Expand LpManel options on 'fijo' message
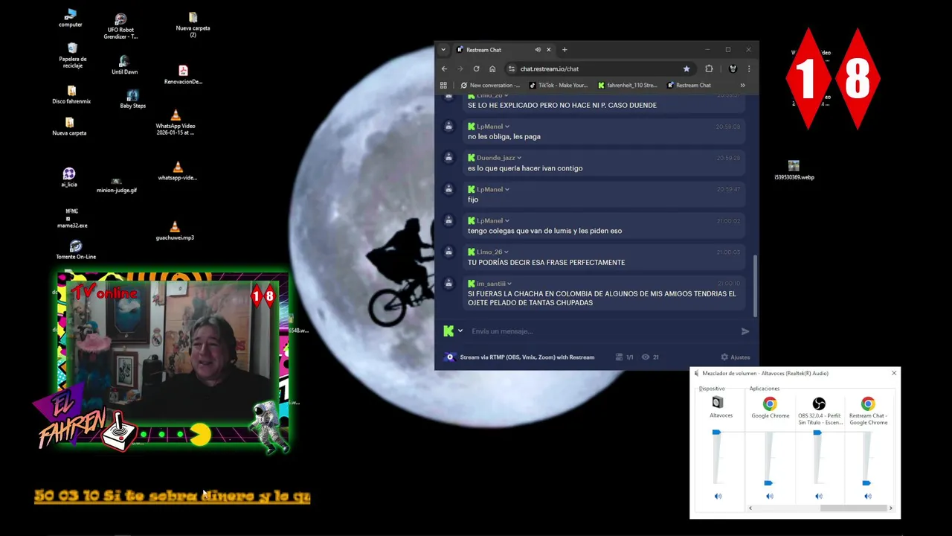The height and width of the screenshot is (536, 952). [506, 189]
